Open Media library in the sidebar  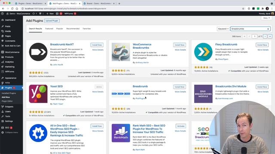[8, 31]
